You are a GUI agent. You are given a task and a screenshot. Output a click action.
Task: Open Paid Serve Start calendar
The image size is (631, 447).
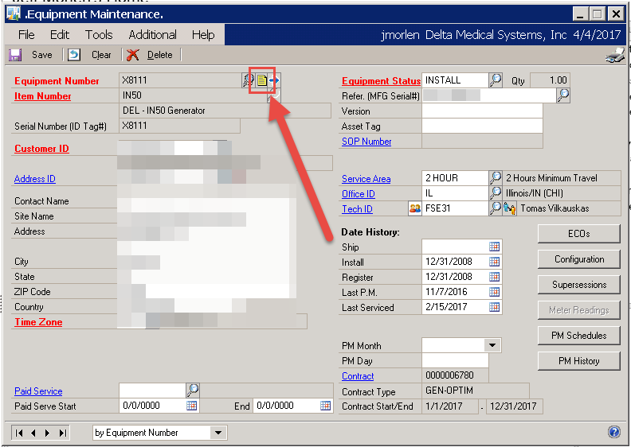tap(191, 406)
